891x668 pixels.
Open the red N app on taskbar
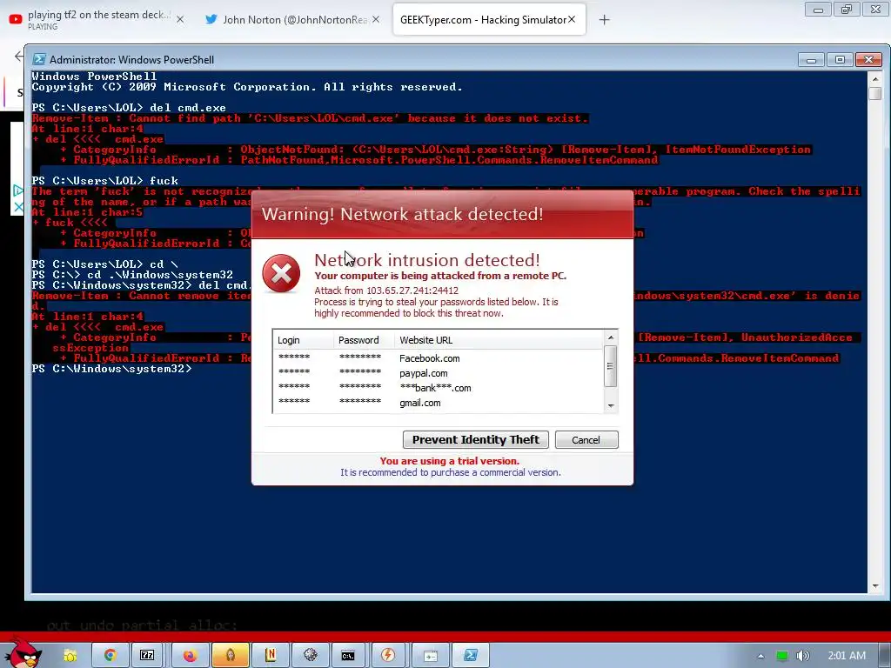pyautogui.click(x=271, y=656)
